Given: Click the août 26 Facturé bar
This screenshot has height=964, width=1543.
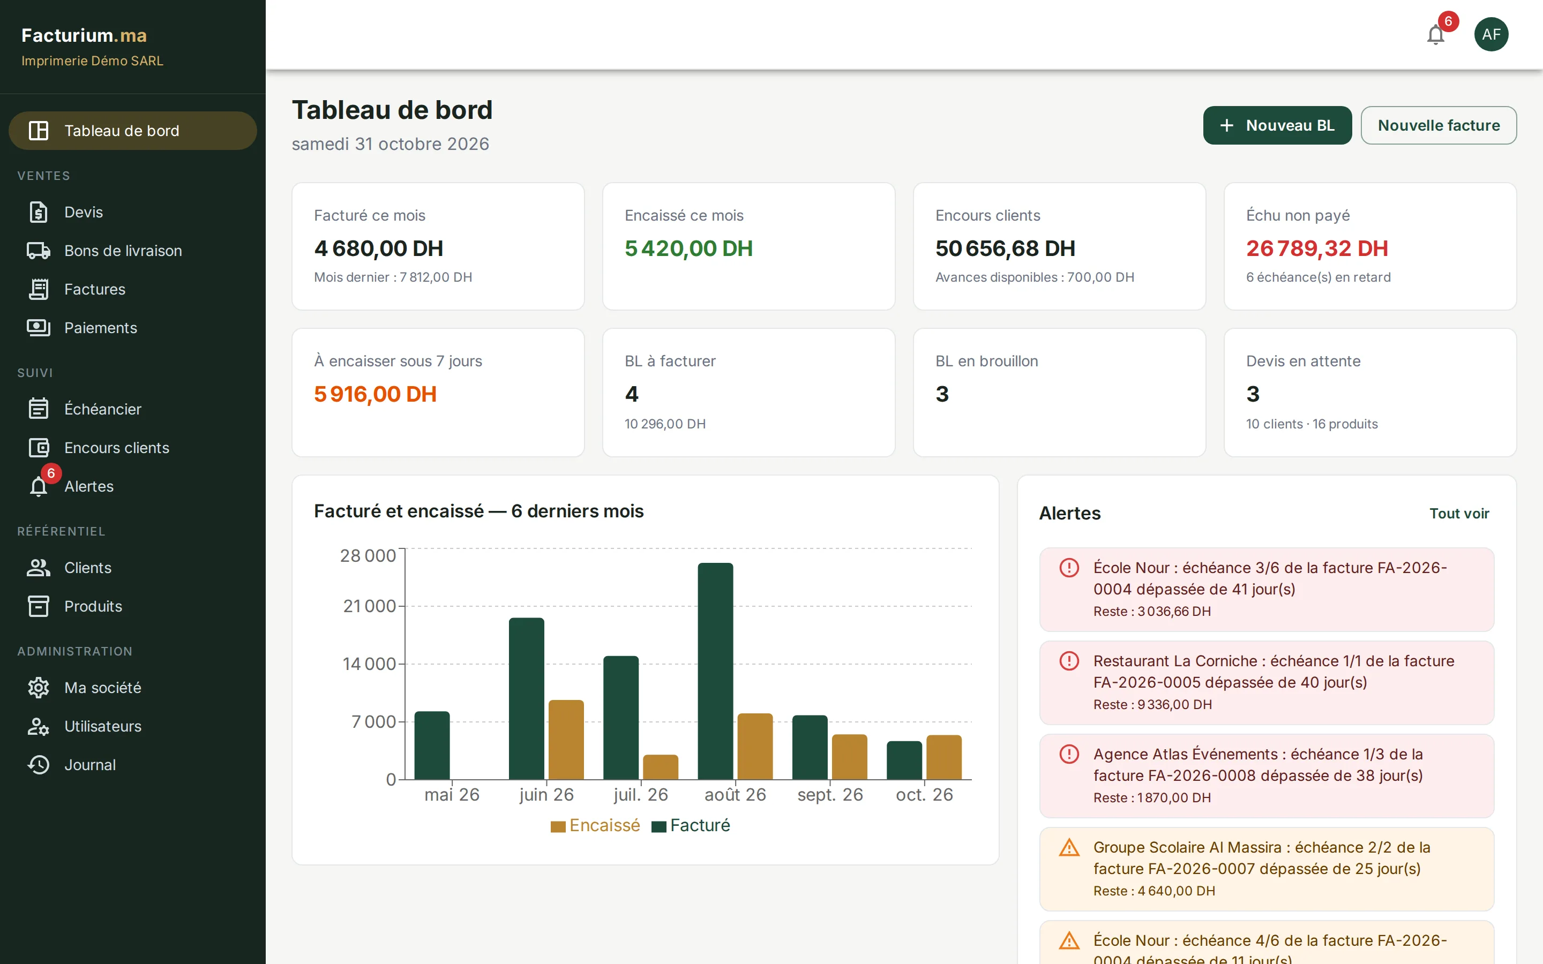Looking at the screenshot, I should (715, 671).
